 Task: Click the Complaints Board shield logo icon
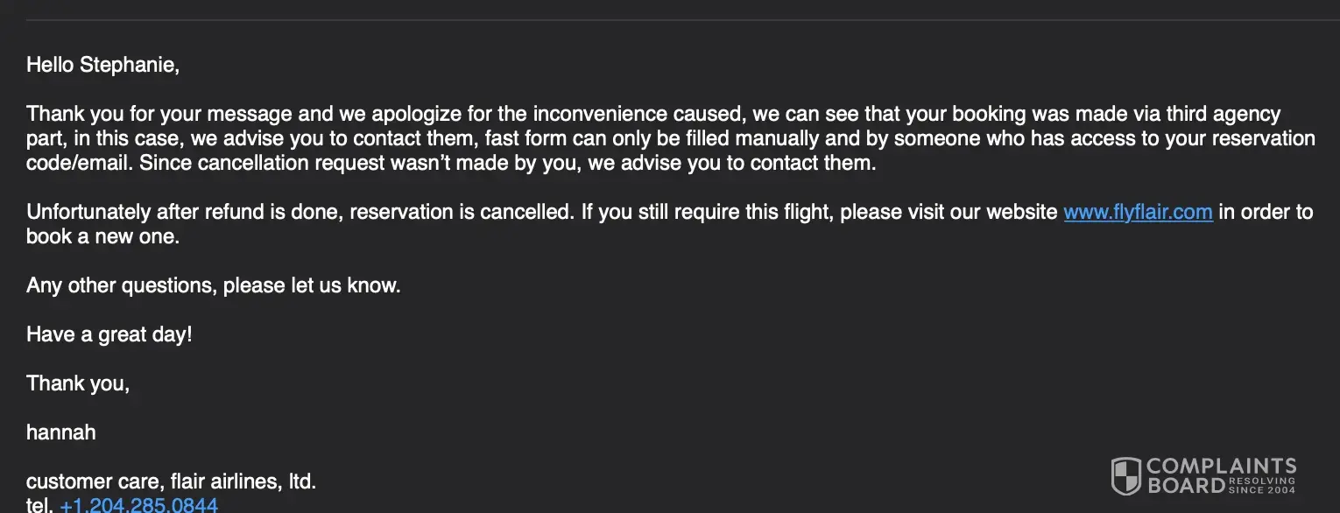tap(1125, 475)
